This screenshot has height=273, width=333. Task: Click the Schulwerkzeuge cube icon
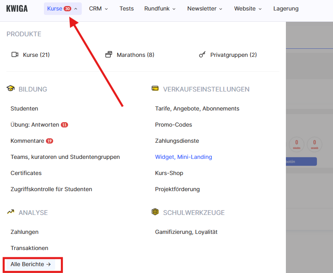pos(155,212)
